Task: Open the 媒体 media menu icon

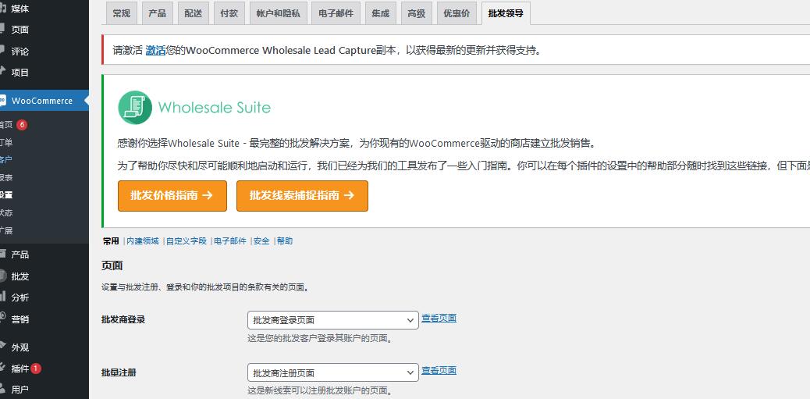Action: click(x=2, y=9)
